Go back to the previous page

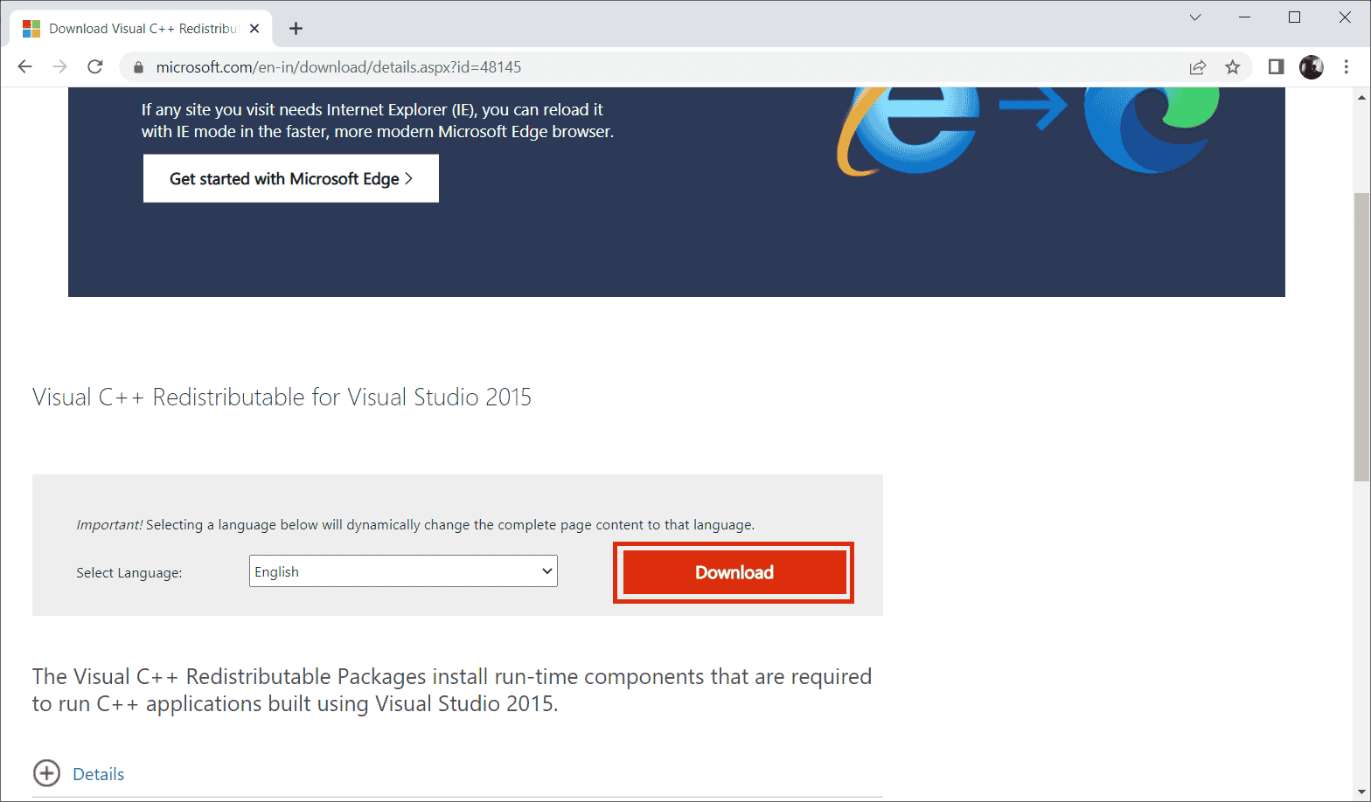(24, 66)
